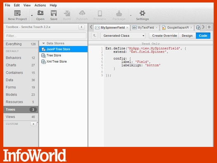This screenshot has width=217, height=163.
Task: Click the toolbox Filter input field
Action: [45, 36]
